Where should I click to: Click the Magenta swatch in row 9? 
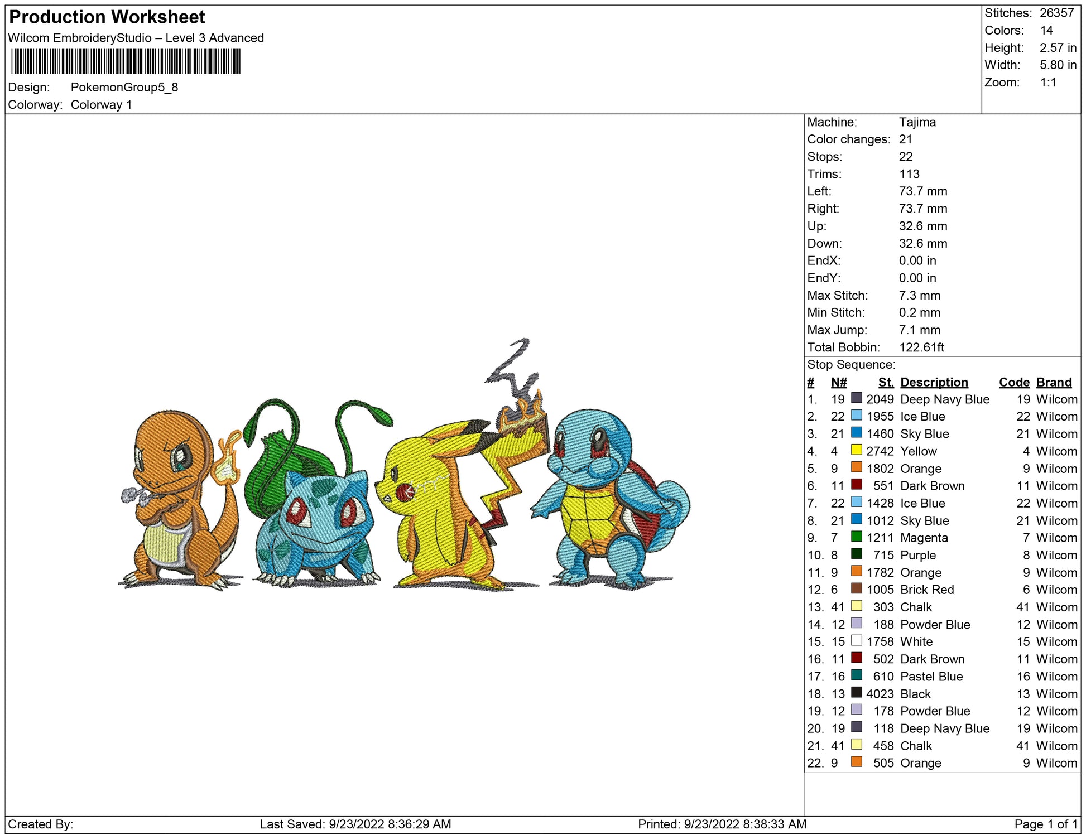pyautogui.click(x=856, y=537)
